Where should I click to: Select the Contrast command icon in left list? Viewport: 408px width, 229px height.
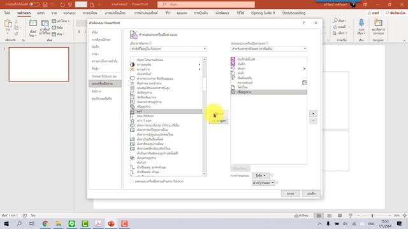132,65
